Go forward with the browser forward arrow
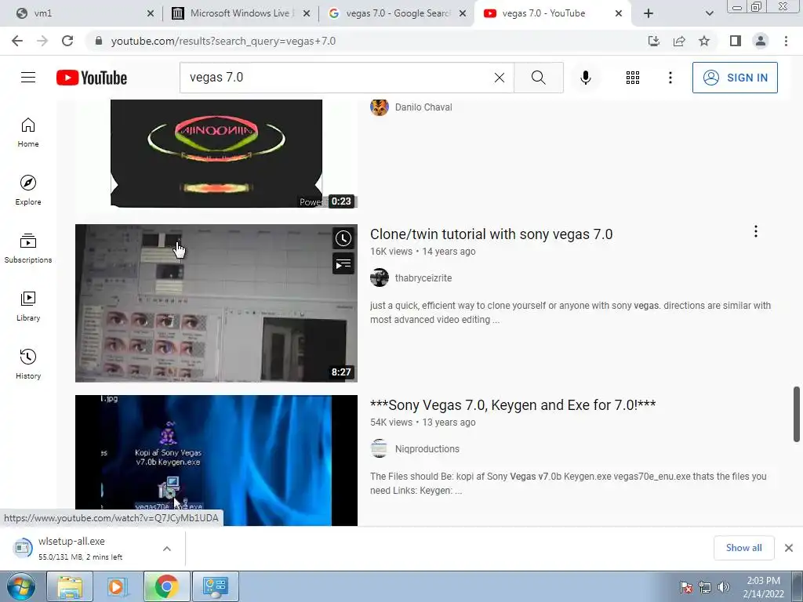This screenshot has height=602, width=803. (x=42, y=41)
